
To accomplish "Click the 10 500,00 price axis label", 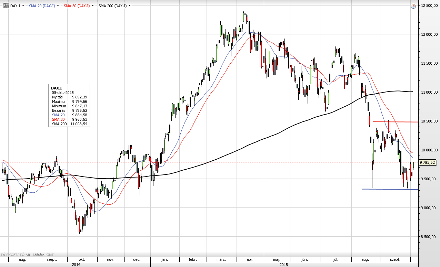I will coord(429,121).
